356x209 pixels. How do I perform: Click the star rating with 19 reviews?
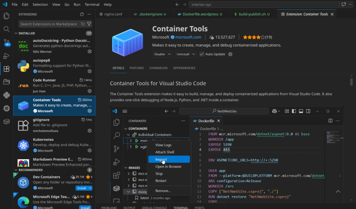click(x=258, y=37)
